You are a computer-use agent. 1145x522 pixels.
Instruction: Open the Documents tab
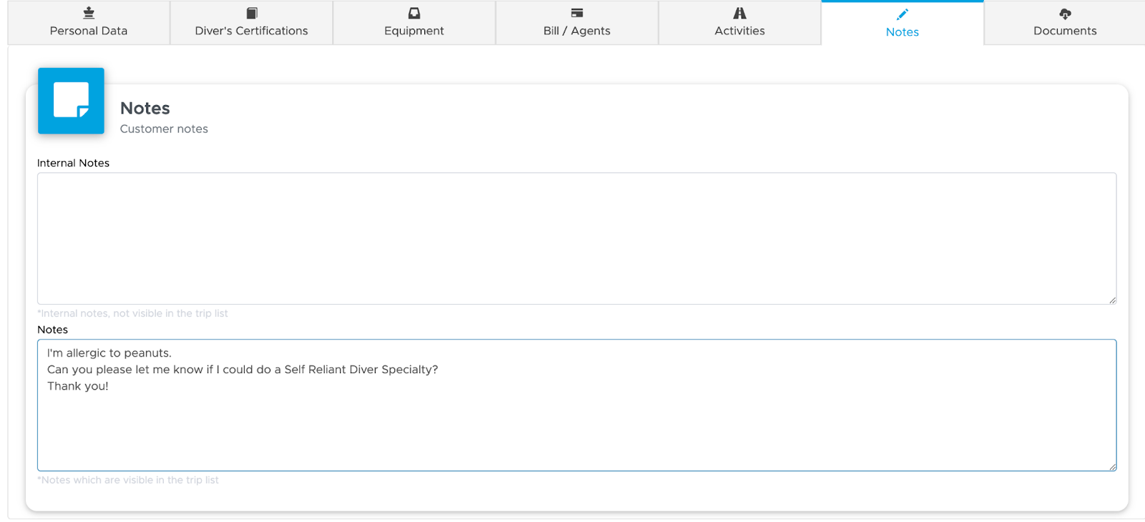tap(1065, 23)
